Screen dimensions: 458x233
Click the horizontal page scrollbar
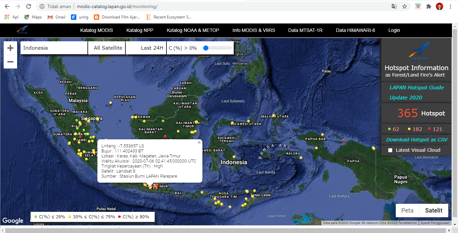pos(225,230)
